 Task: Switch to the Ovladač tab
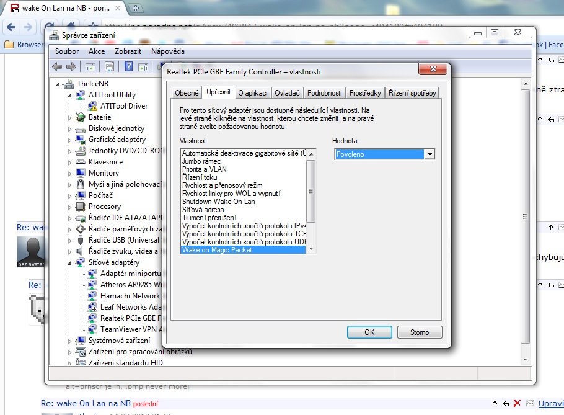click(x=287, y=93)
